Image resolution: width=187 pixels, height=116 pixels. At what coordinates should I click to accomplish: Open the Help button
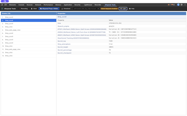pos(132,9)
